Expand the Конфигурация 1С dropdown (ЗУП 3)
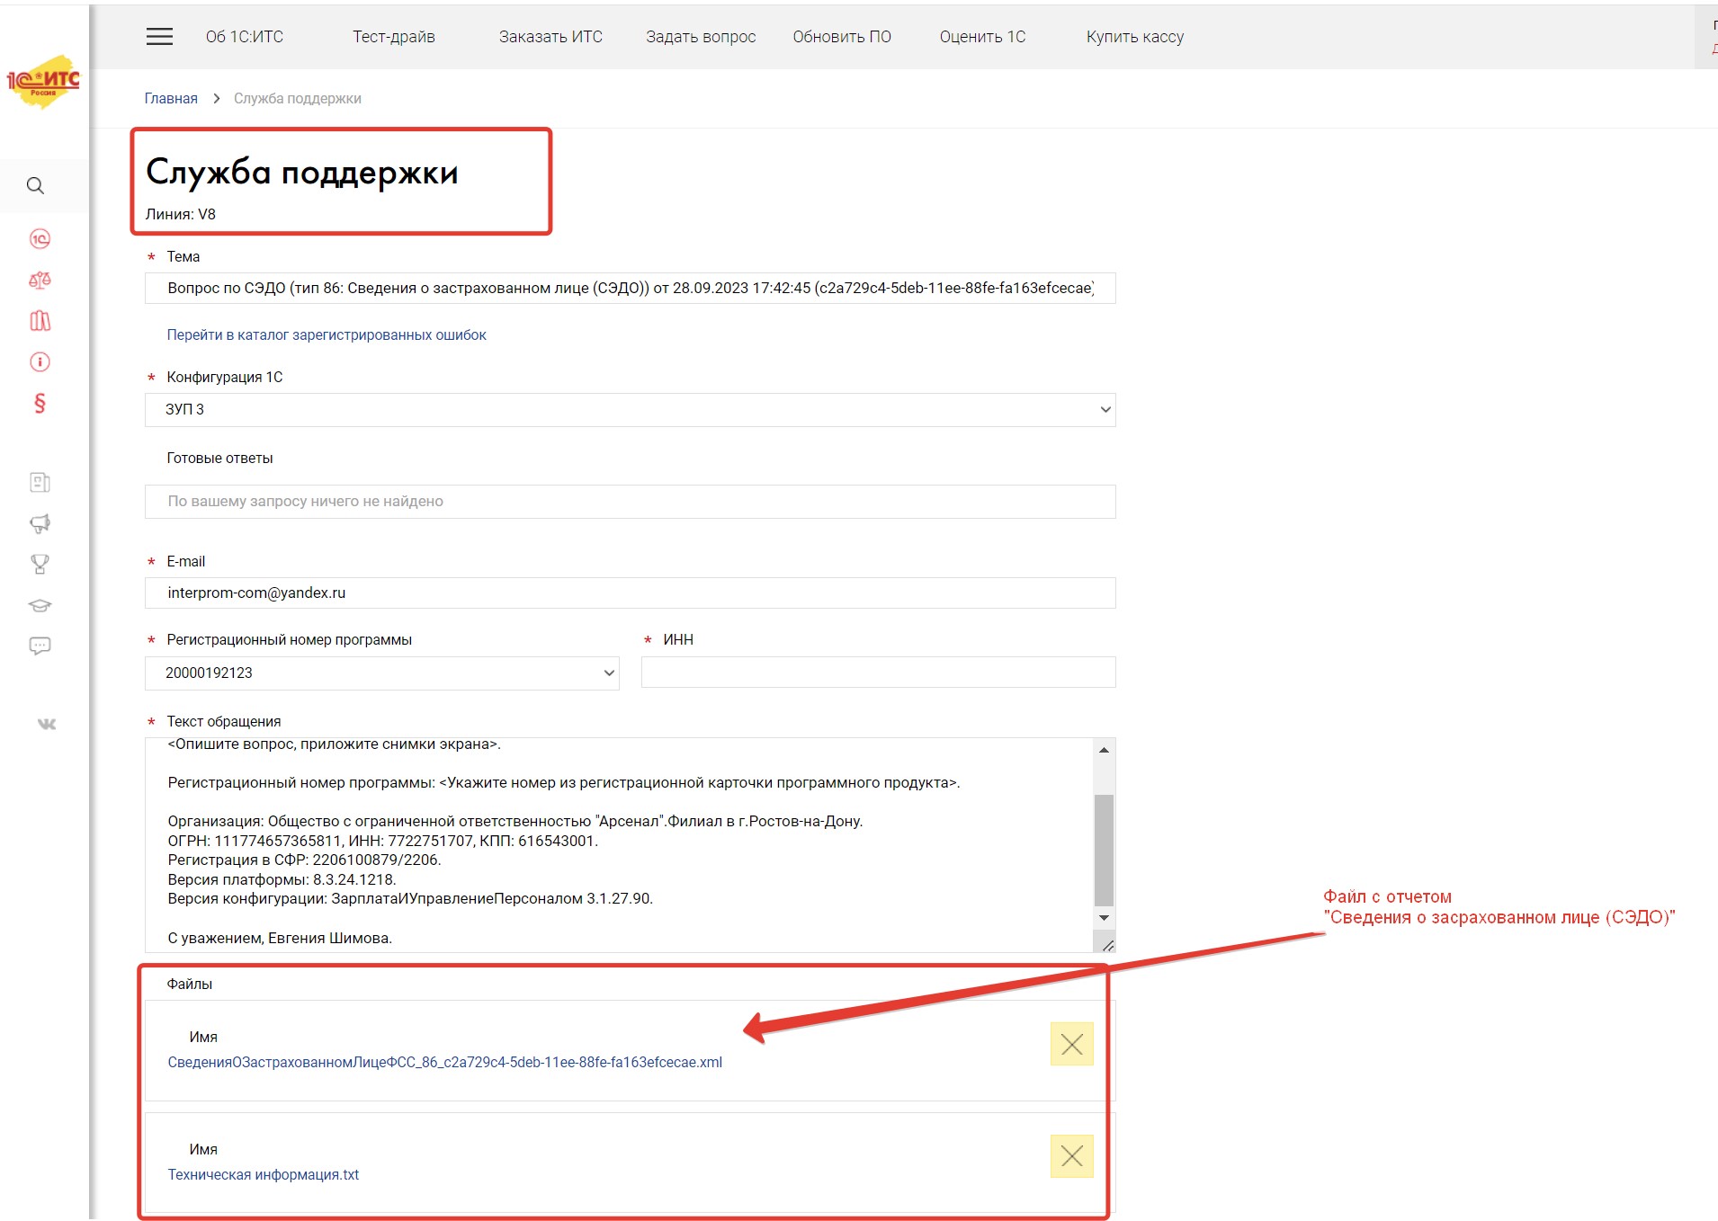The width and height of the screenshot is (1718, 1221). tap(630, 410)
